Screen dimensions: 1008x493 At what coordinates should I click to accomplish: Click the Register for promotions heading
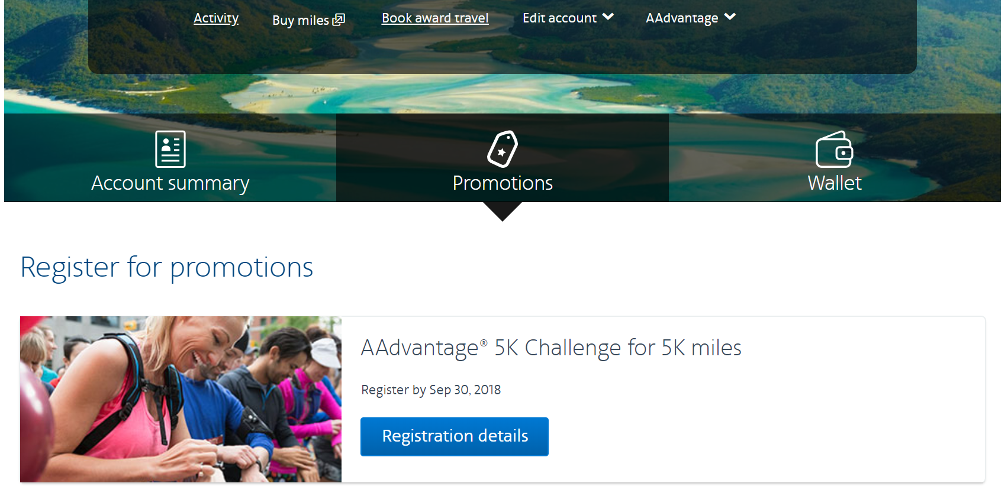pyautogui.click(x=167, y=267)
